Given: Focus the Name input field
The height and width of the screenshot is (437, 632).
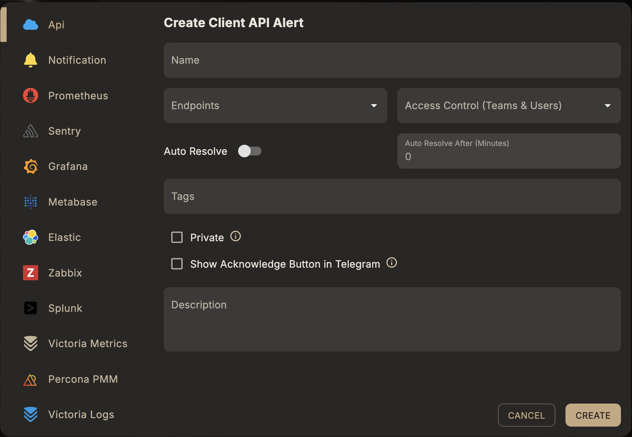Looking at the screenshot, I should click(x=392, y=60).
